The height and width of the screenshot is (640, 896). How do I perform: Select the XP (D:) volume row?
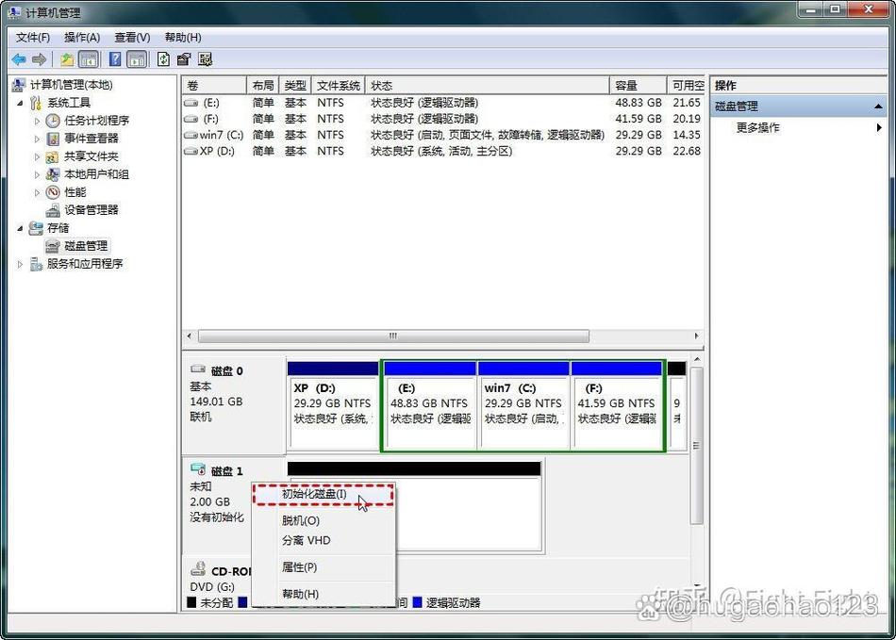pyautogui.click(x=443, y=151)
